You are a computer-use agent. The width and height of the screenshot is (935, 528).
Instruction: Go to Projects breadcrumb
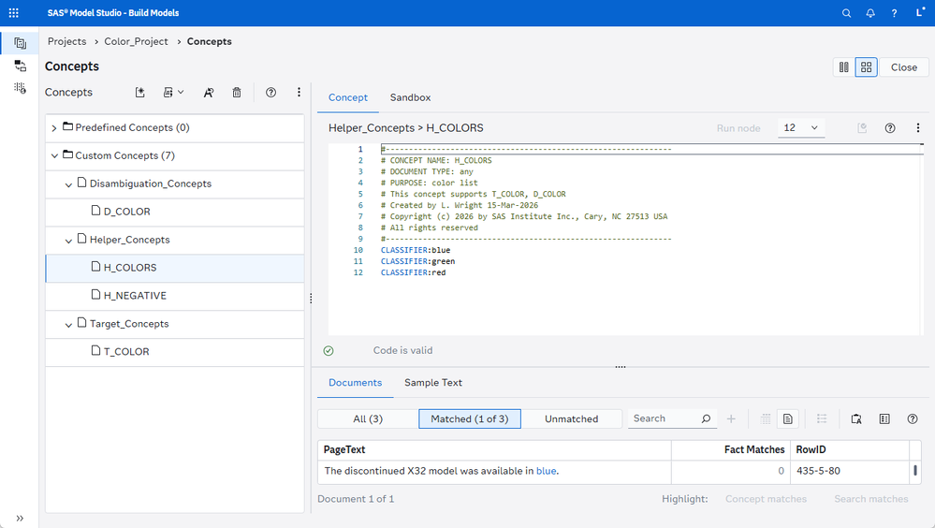pyautogui.click(x=66, y=41)
